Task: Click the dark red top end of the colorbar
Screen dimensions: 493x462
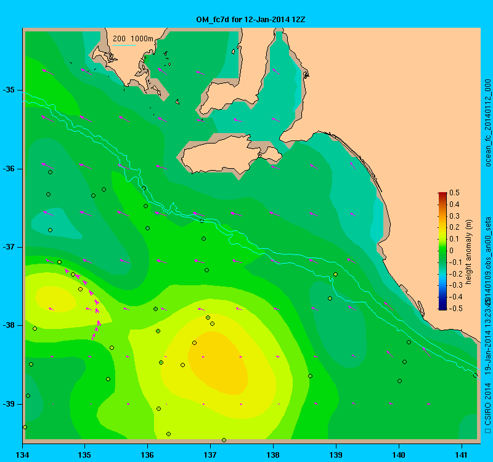Action: tap(442, 194)
